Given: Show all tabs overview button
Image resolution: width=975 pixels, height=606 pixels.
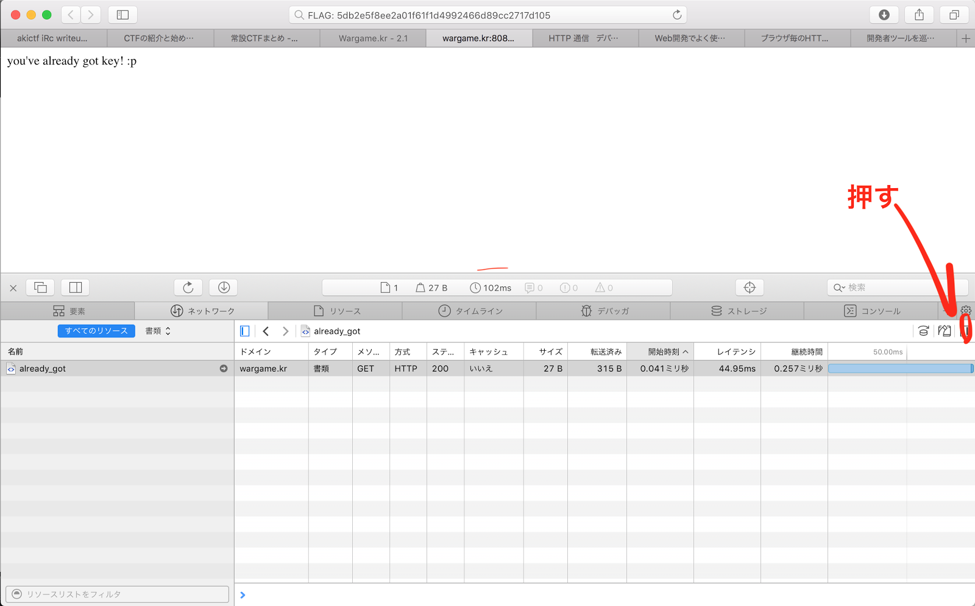Looking at the screenshot, I should click(x=954, y=15).
